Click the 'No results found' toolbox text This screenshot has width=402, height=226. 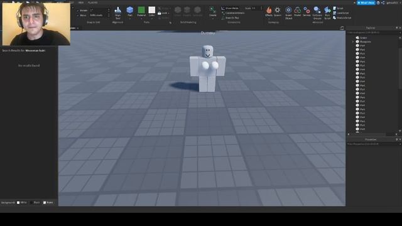29,65
